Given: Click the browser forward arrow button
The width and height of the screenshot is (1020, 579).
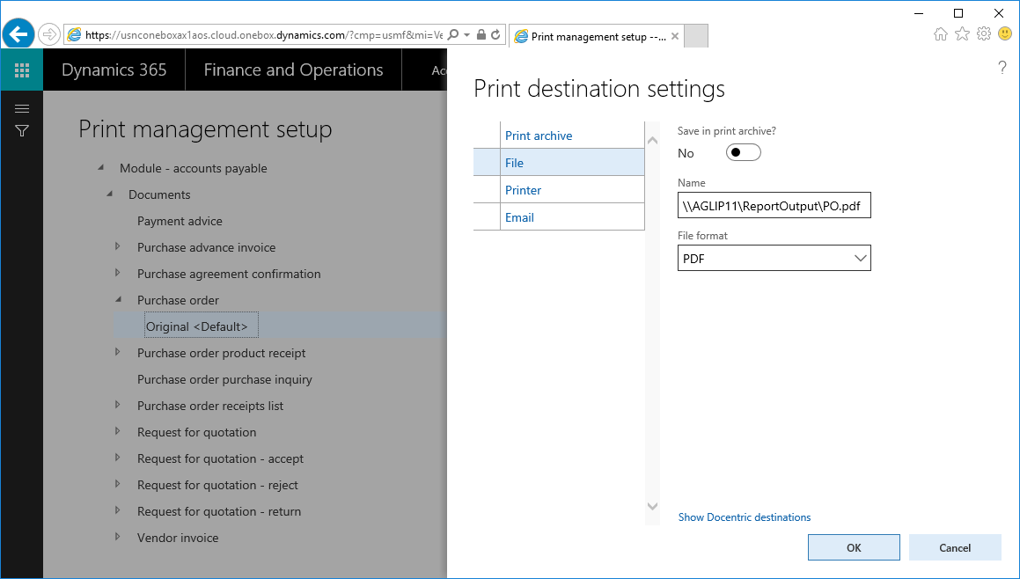Looking at the screenshot, I should click(x=48, y=34).
